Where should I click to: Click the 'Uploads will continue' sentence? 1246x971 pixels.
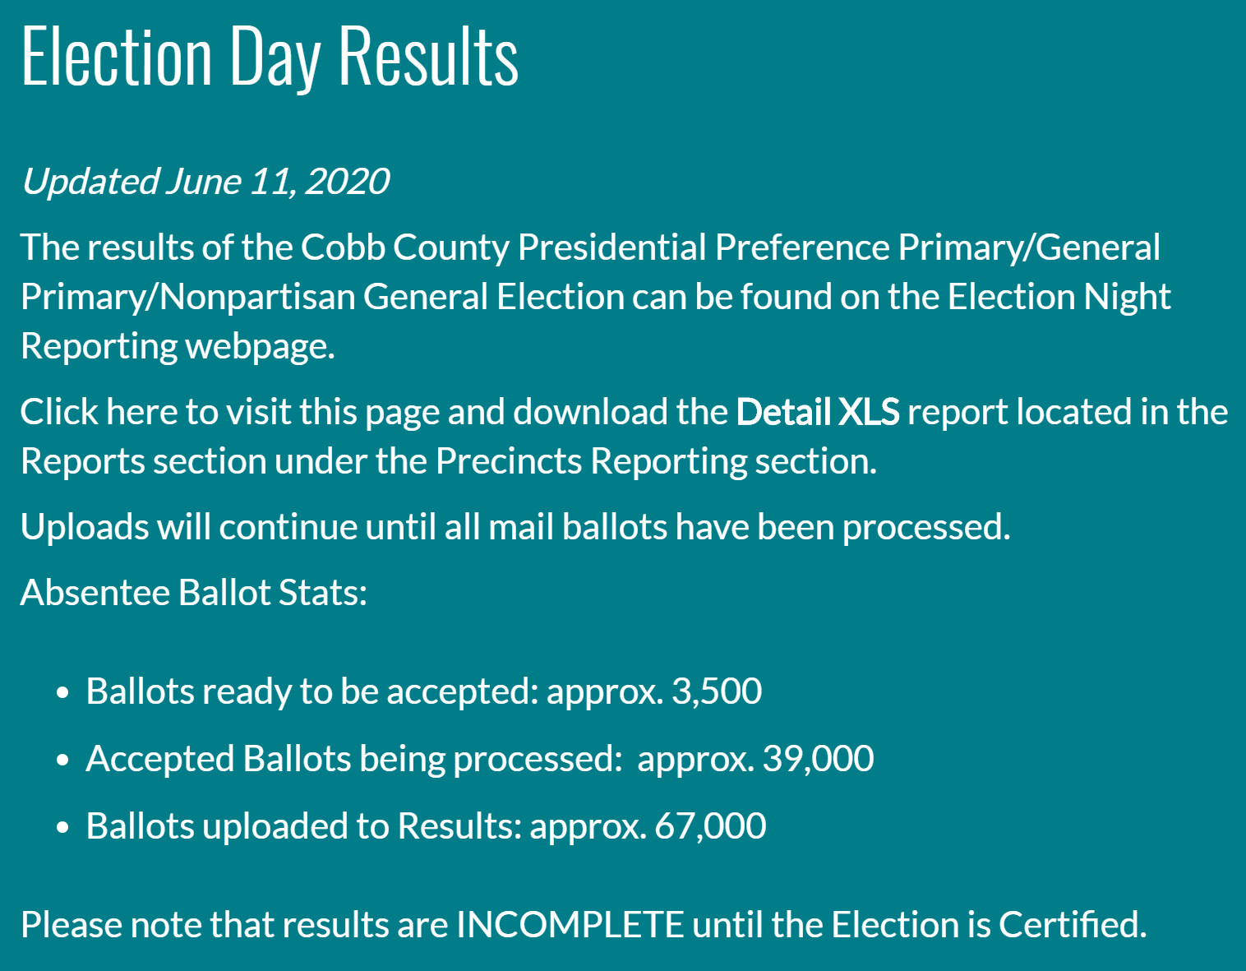(x=515, y=527)
